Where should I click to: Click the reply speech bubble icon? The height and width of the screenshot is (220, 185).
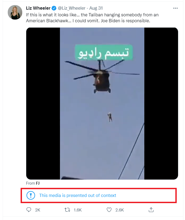(29, 210)
